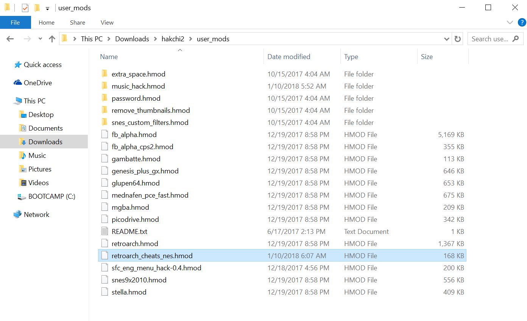The height and width of the screenshot is (321, 527).
Task: Select the gambatte.hmod file icon
Action: pyautogui.click(x=105, y=159)
